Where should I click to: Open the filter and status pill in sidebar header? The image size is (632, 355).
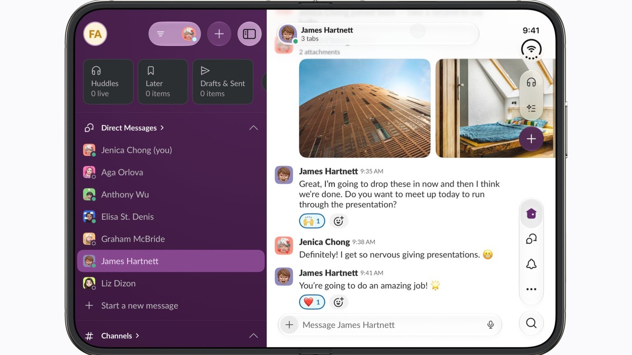point(175,34)
